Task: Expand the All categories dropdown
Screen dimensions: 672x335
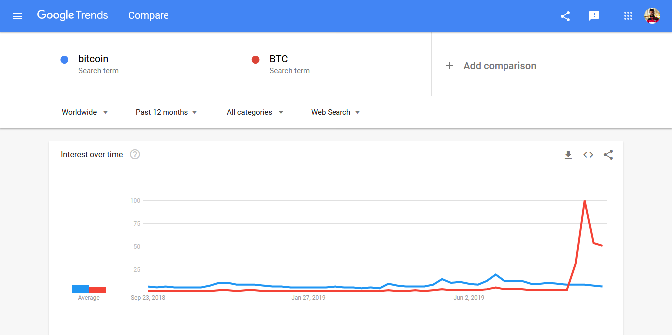Action: pos(255,112)
